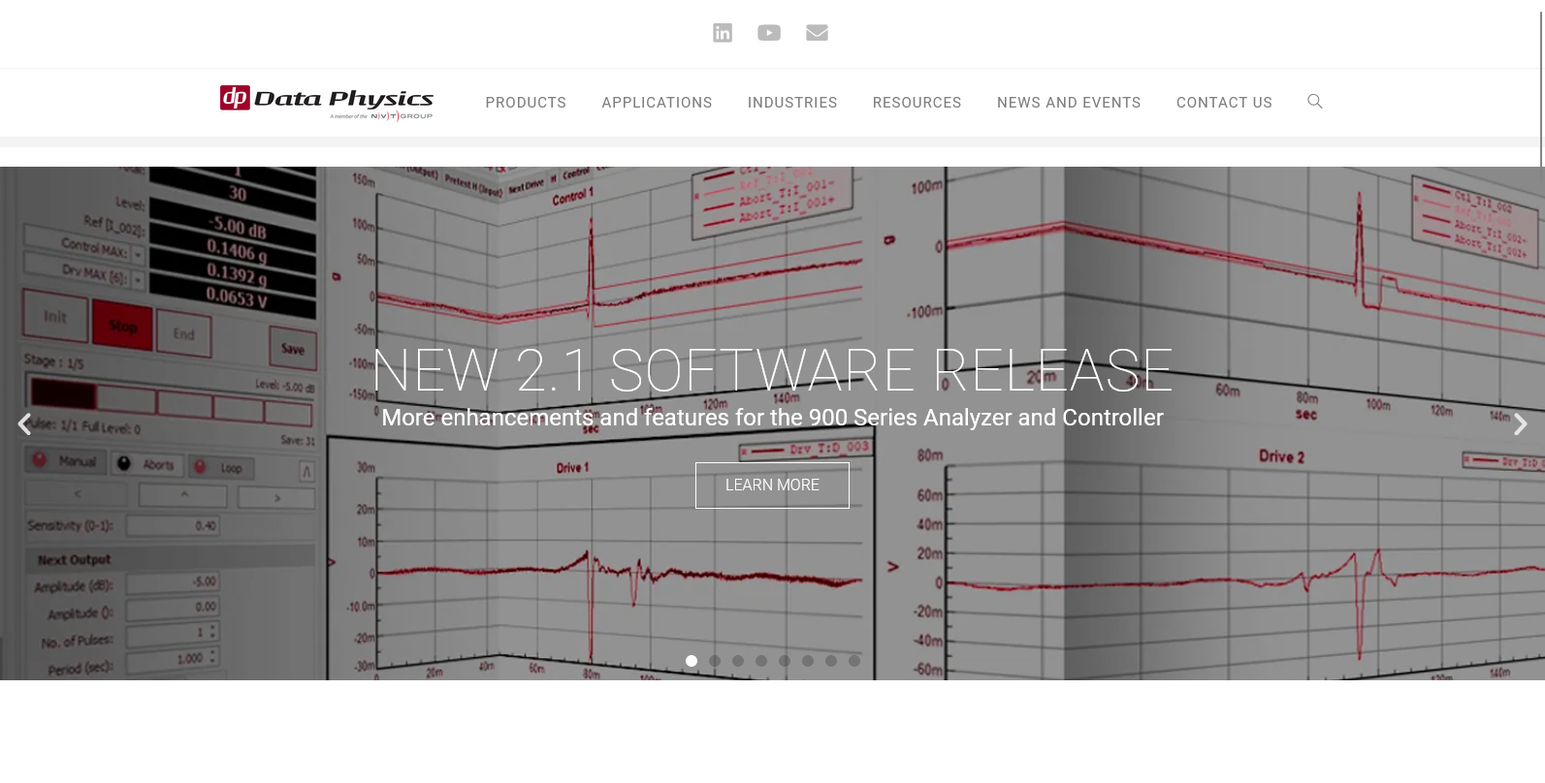The image size is (1545, 783).
Task: Go to previous slide arrow
Action: [x=25, y=424]
